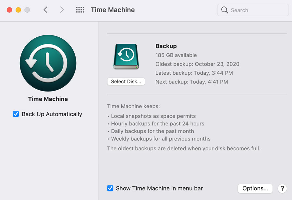Open help via the question mark icon

(x=282, y=188)
